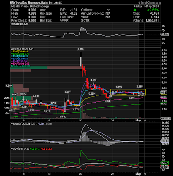Click the Options value 'no'
173x176 pixels.
click(x=108, y=10)
